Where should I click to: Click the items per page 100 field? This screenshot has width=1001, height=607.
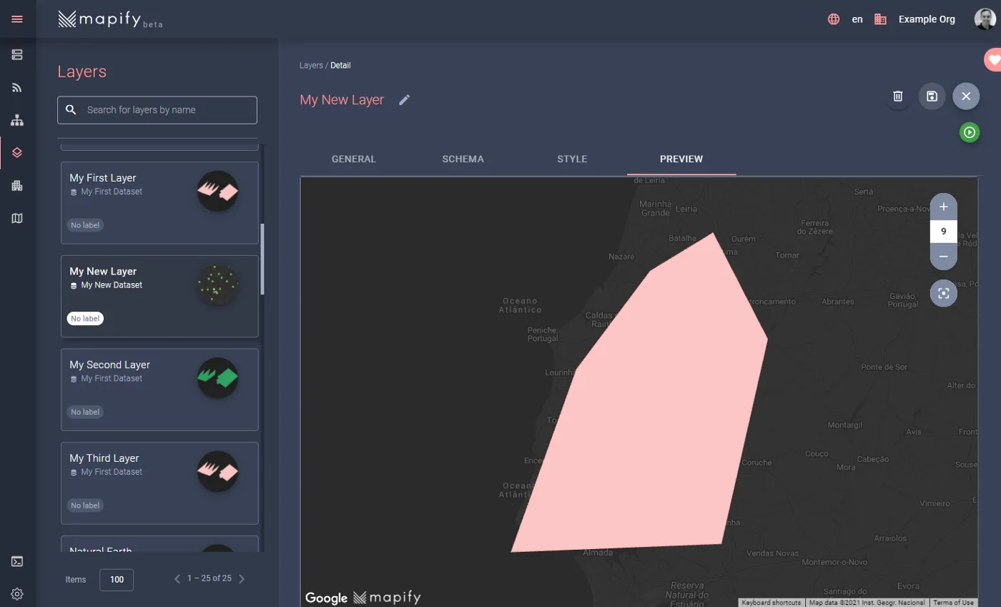[117, 580]
